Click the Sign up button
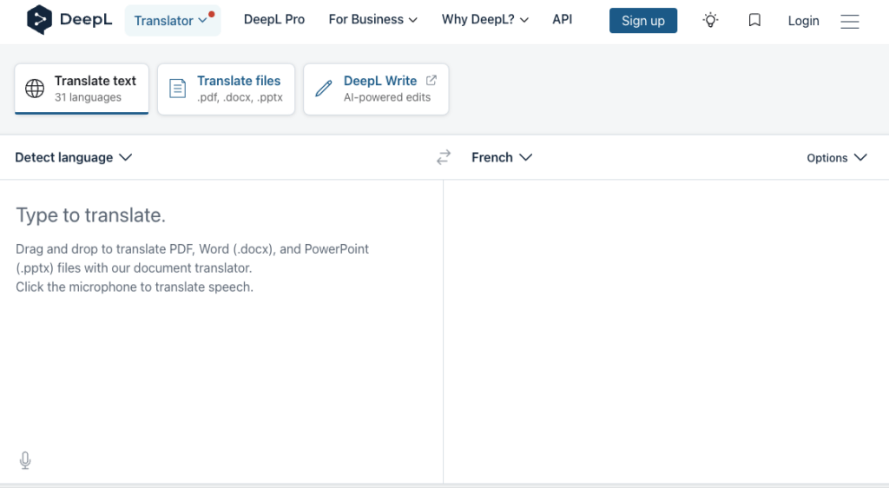889x488 pixels. [643, 20]
